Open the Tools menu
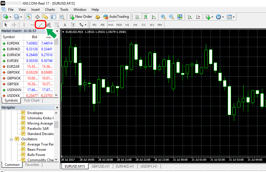Viewport: 266px width, 172px height. tap(64, 10)
